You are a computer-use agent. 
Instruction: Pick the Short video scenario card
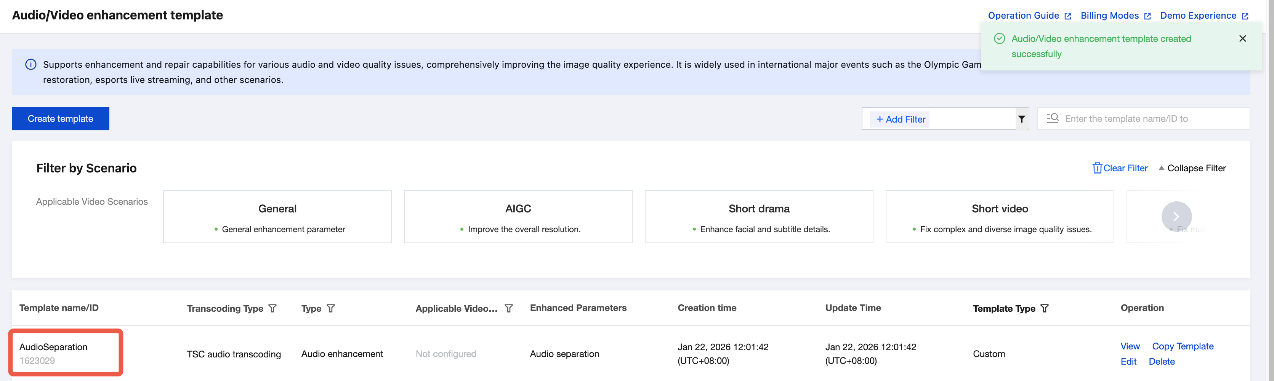[x=1000, y=217]
